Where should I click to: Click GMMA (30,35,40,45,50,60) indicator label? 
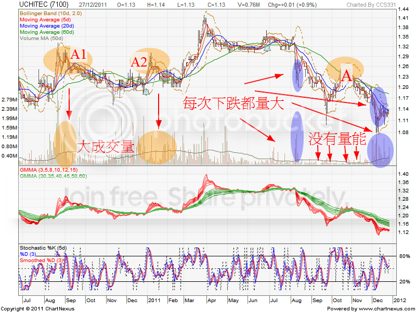(53, 177)
